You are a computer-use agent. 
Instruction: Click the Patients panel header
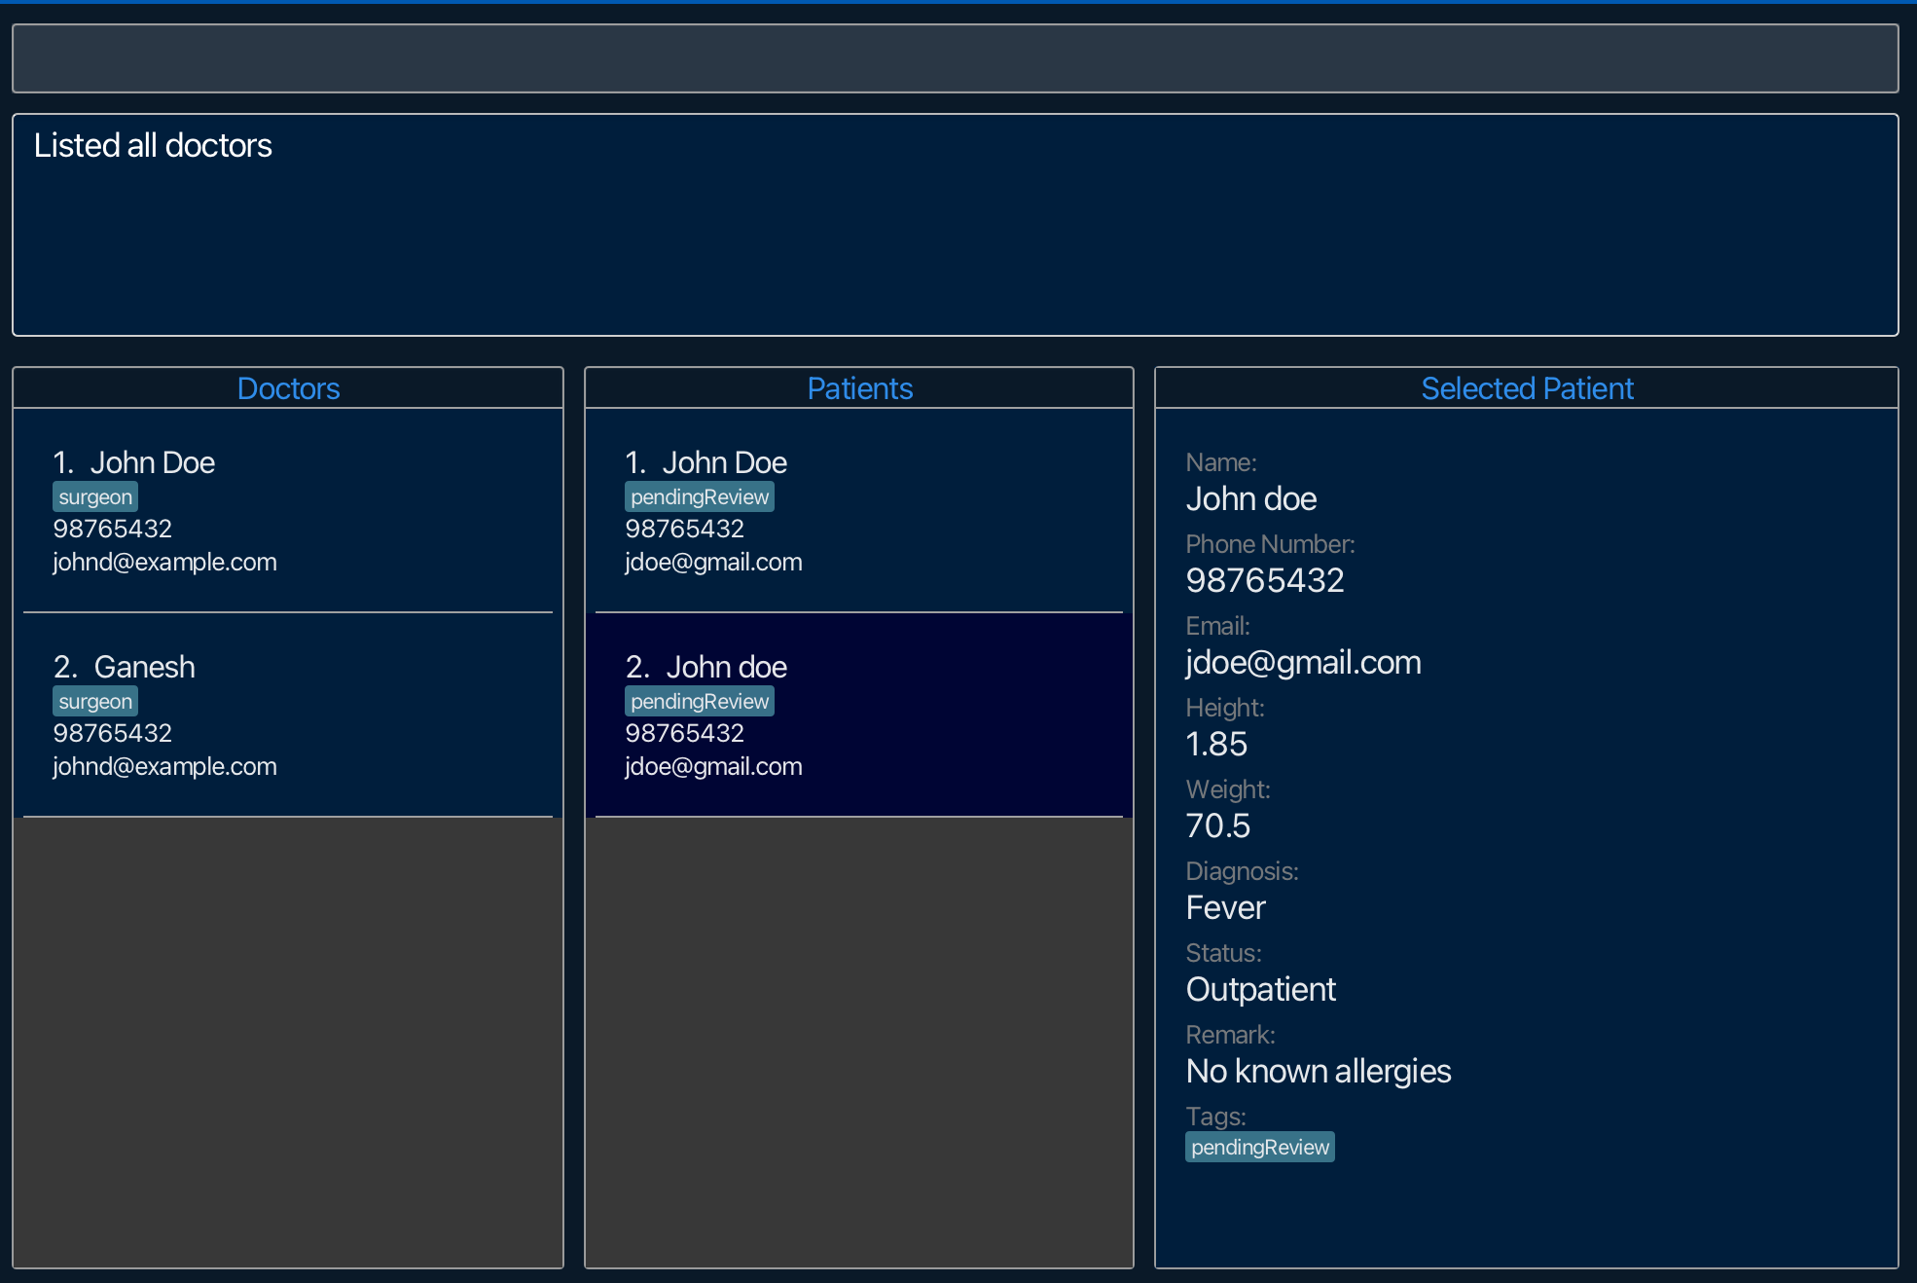859,388
